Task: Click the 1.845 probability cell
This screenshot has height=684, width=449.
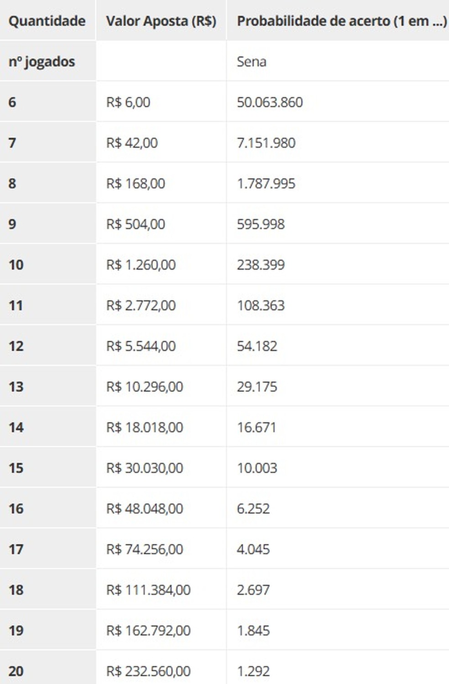Action: pos(253,630)
